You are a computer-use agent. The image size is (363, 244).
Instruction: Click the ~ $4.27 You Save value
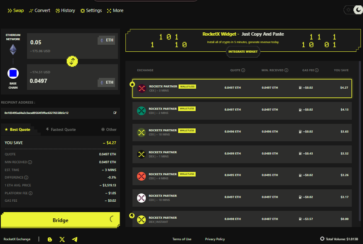point(110,143)
